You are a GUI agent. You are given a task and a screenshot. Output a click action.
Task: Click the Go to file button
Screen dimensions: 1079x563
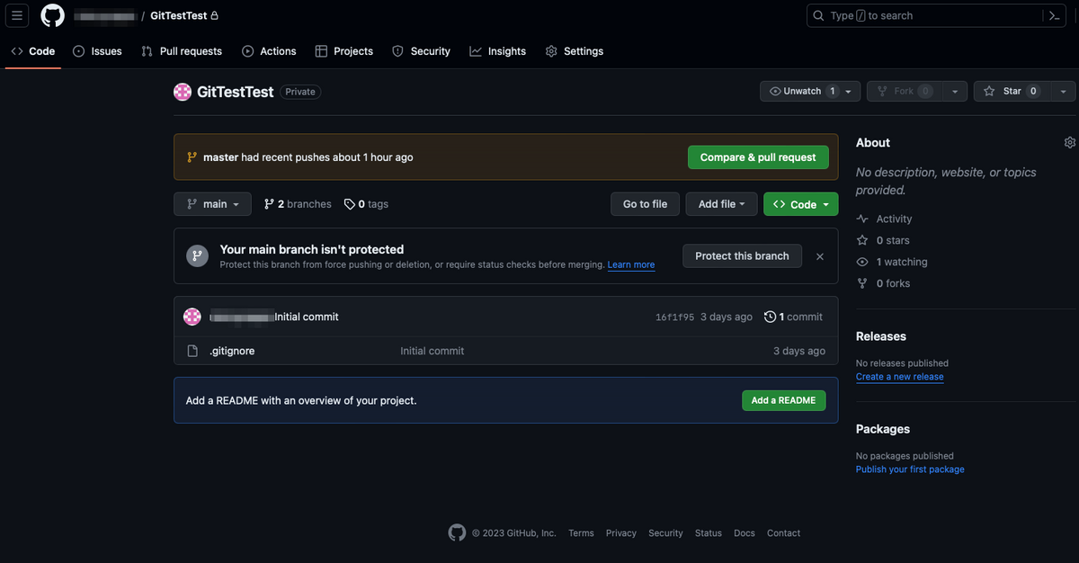tap(645, 204)
